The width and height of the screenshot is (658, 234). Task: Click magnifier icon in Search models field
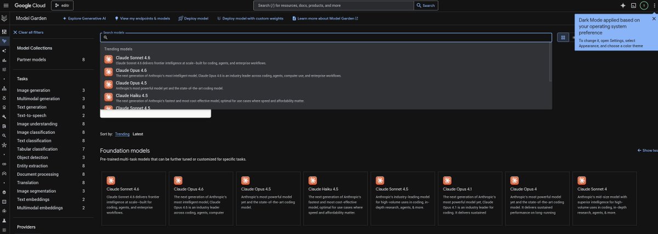pyautogui.click(x=106, y=37)
